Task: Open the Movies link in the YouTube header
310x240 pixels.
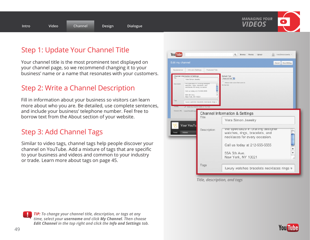Action: pos(251,55)
